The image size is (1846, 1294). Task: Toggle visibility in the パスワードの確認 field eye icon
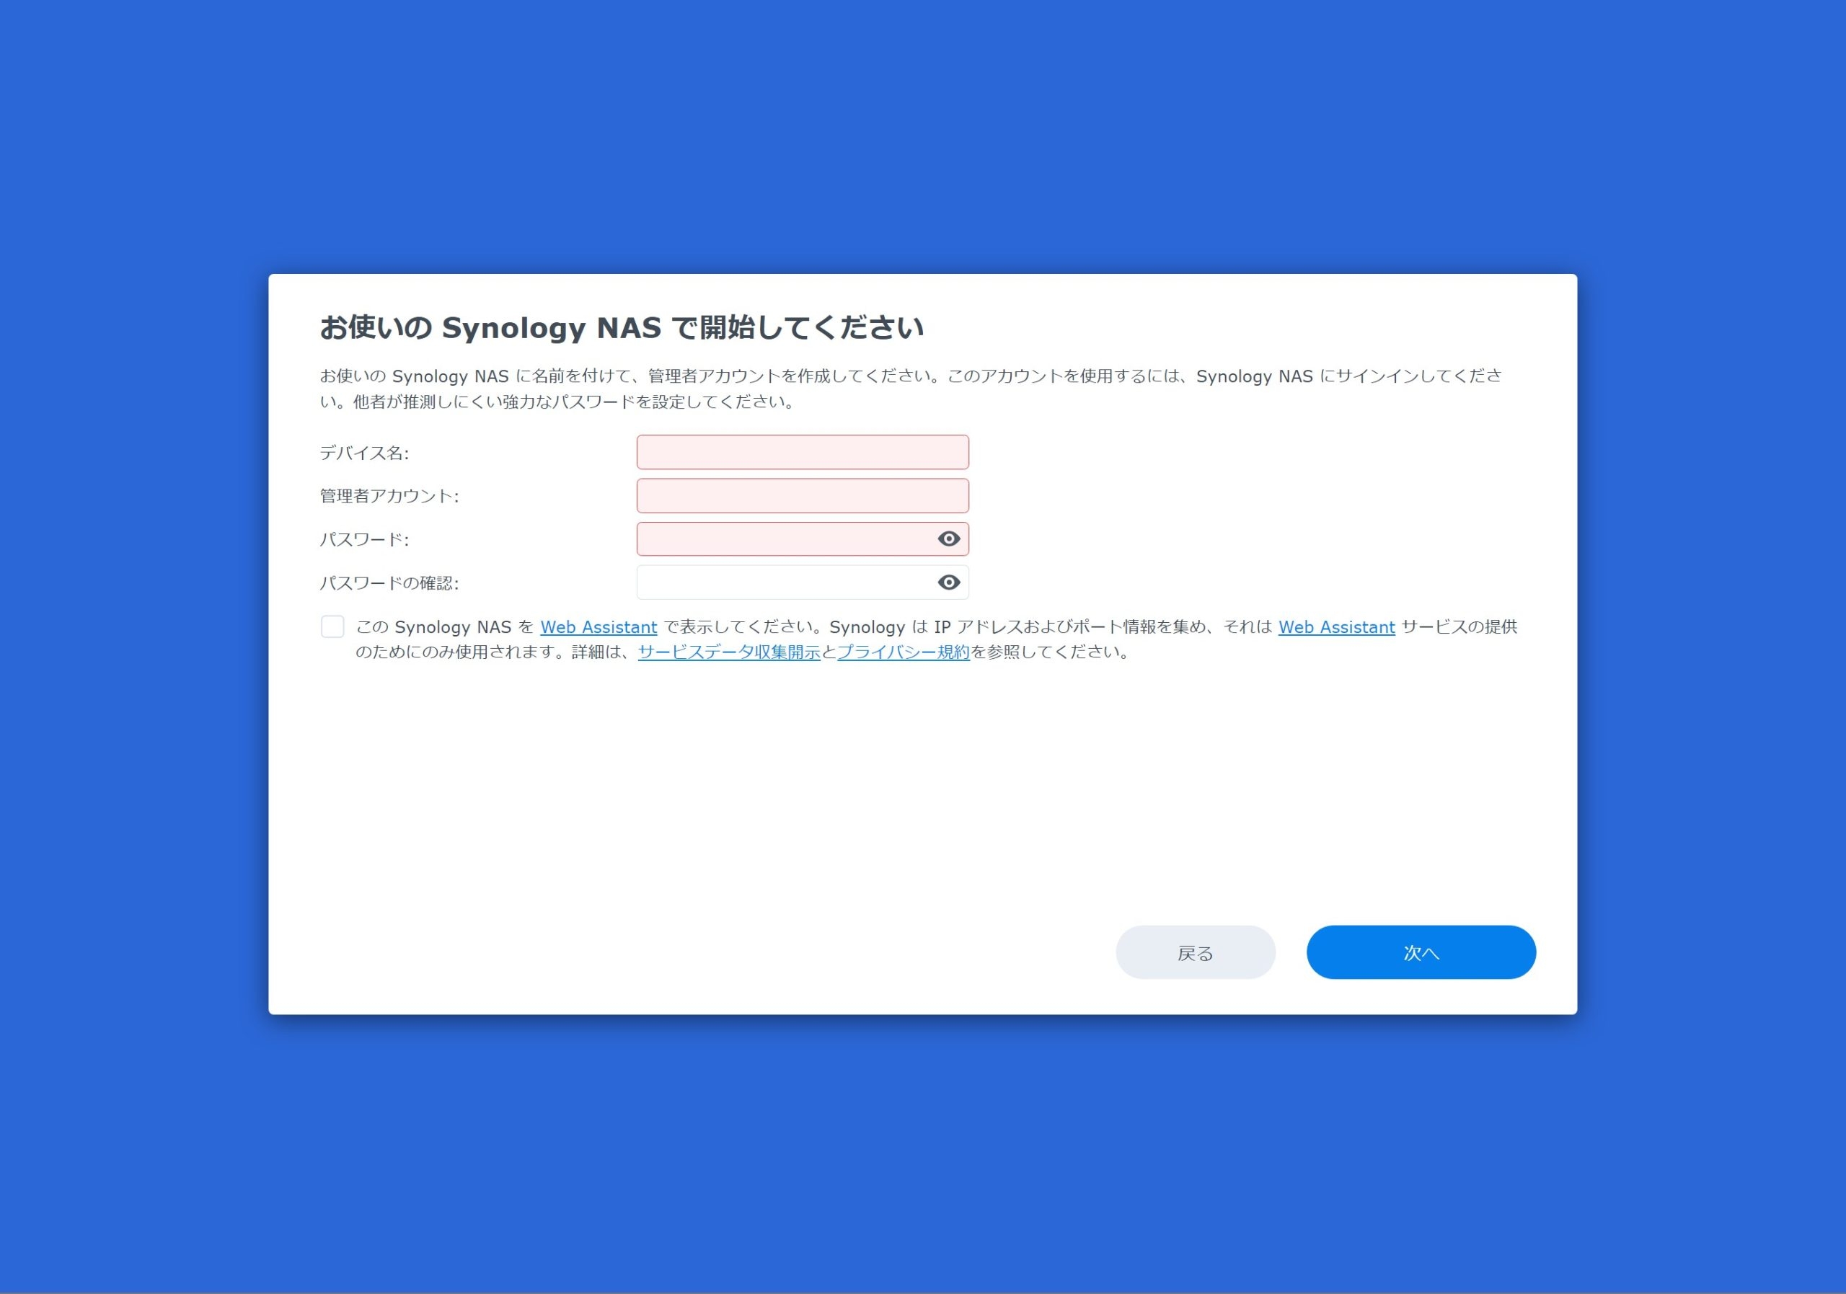pos(949,582)
